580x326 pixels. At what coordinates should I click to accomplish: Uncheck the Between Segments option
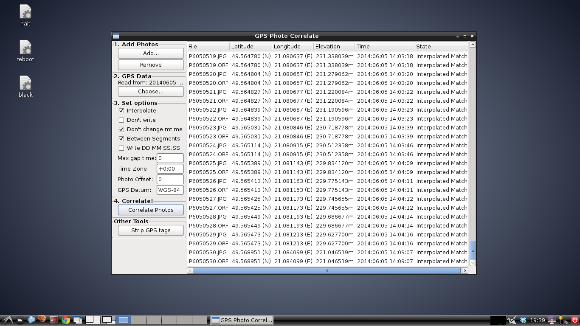(x=121, y=139)
